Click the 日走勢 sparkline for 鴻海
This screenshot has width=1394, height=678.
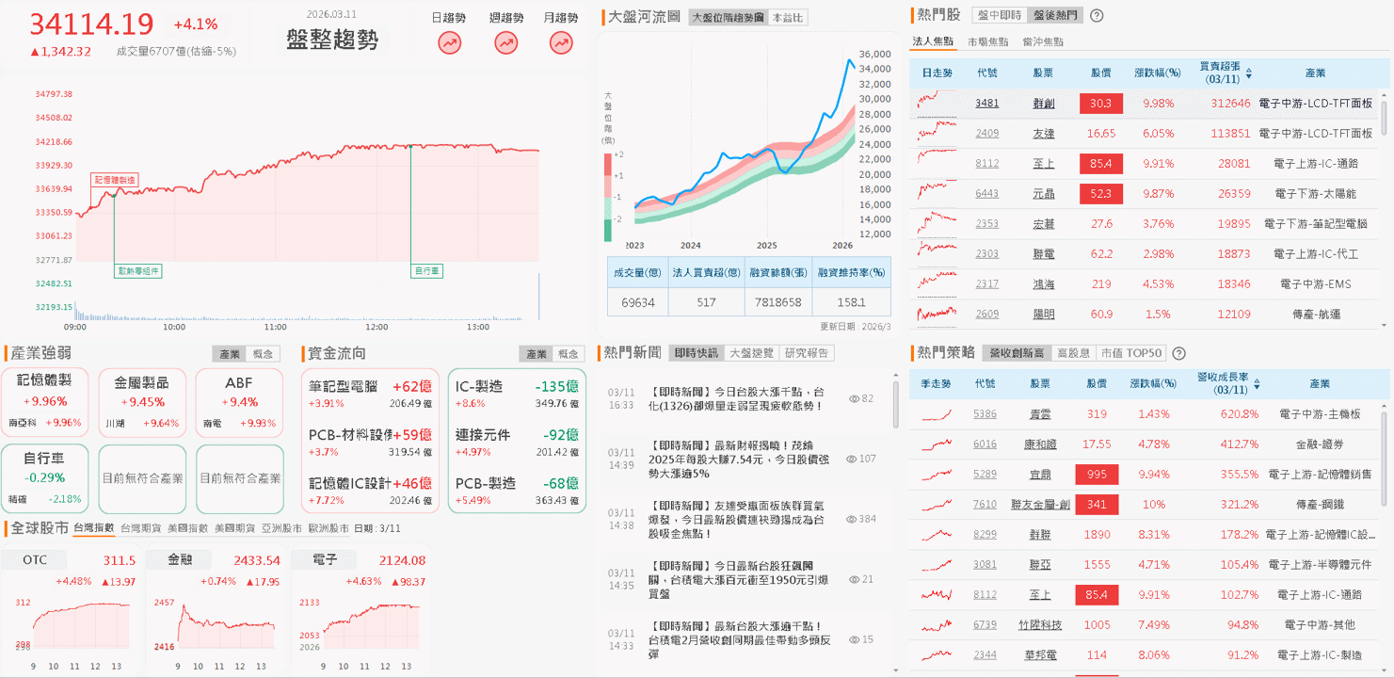[937, 283]
